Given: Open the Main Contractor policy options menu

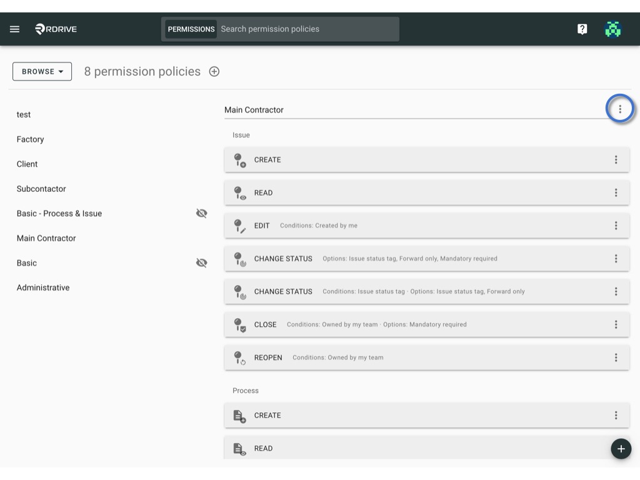Looking at the screenshot, I should [x=619, y=109].
